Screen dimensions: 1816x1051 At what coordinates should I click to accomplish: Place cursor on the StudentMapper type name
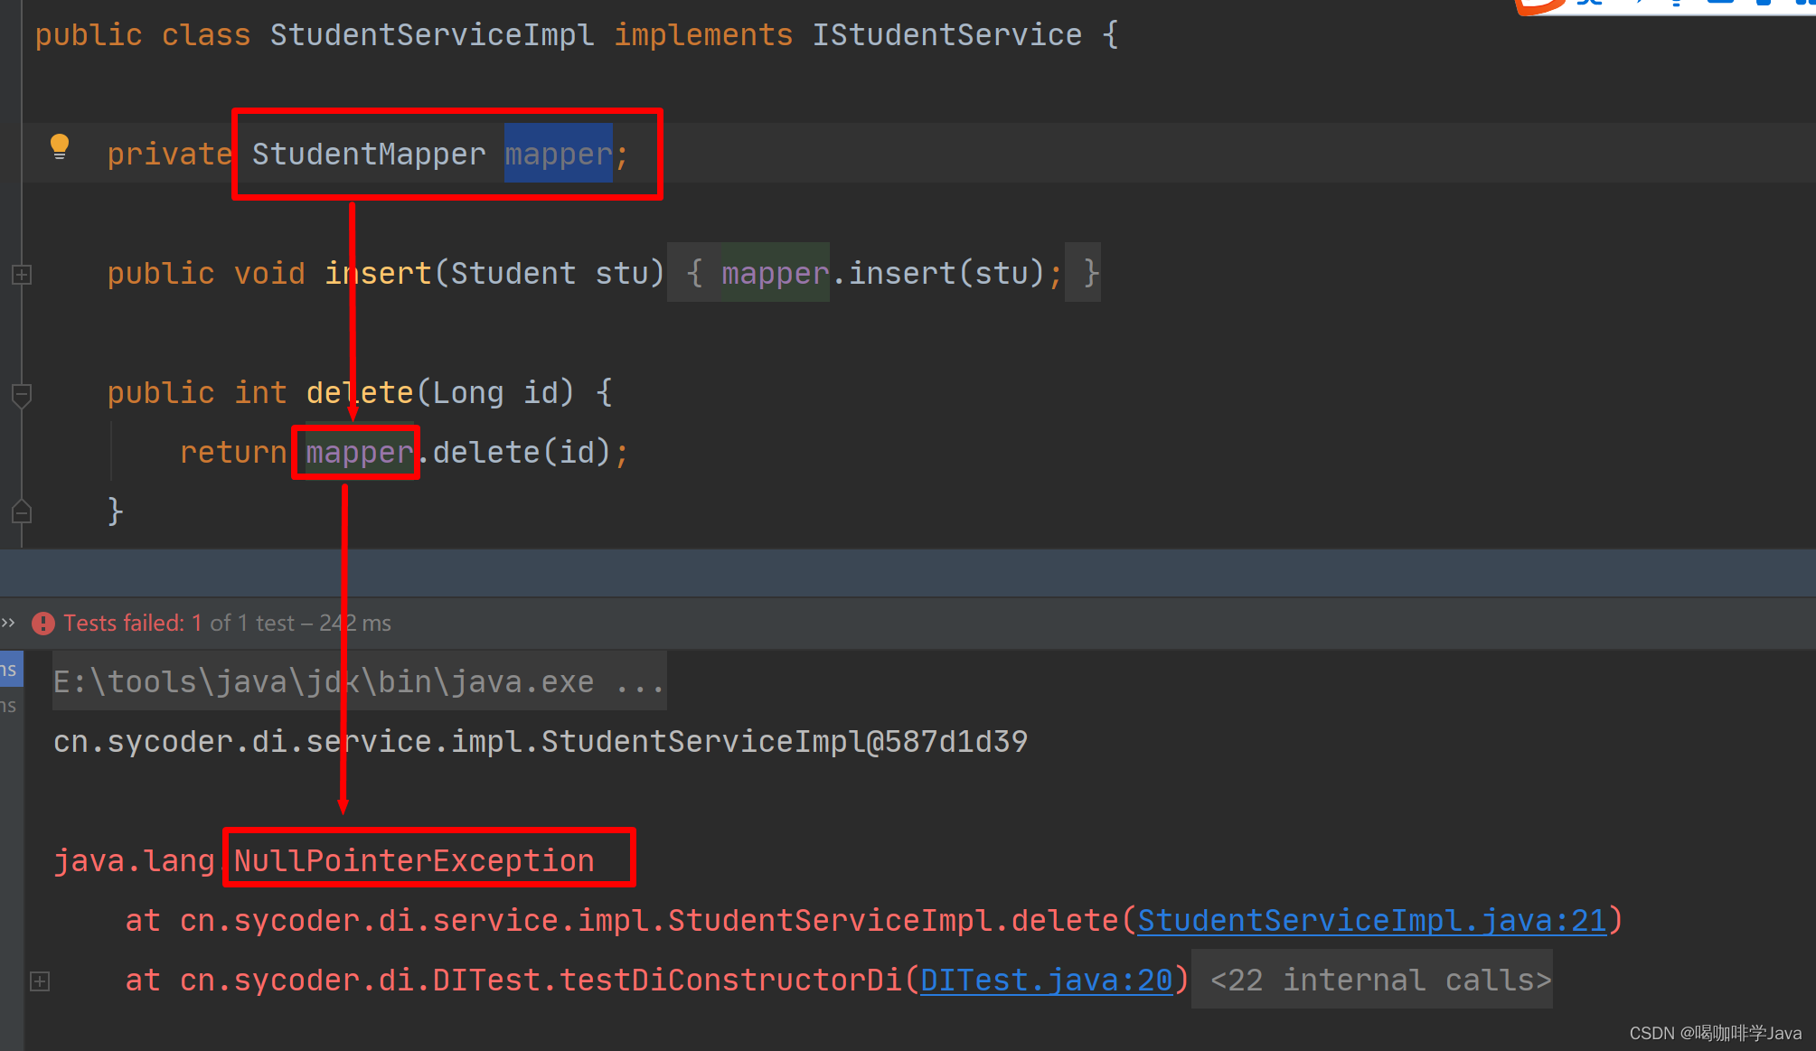(369, 154)
